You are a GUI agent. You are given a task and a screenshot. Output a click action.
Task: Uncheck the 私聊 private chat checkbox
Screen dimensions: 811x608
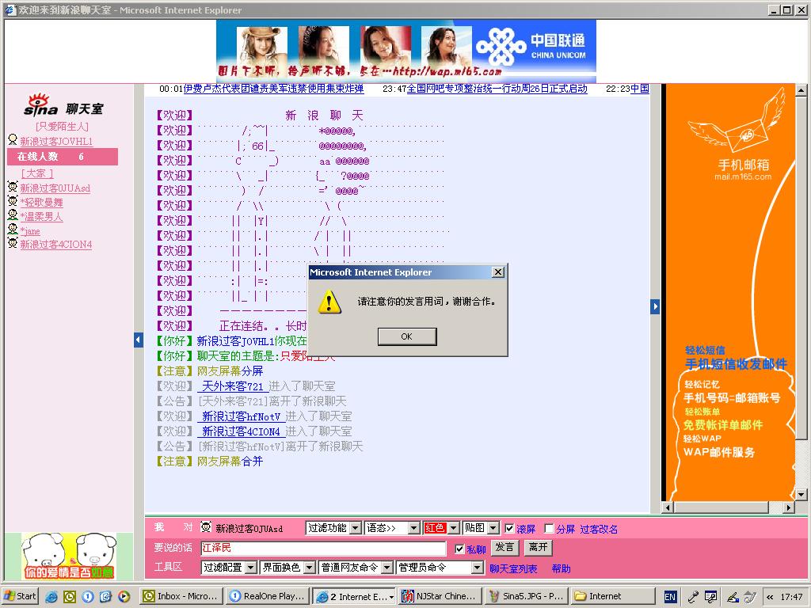coord(459,549)
